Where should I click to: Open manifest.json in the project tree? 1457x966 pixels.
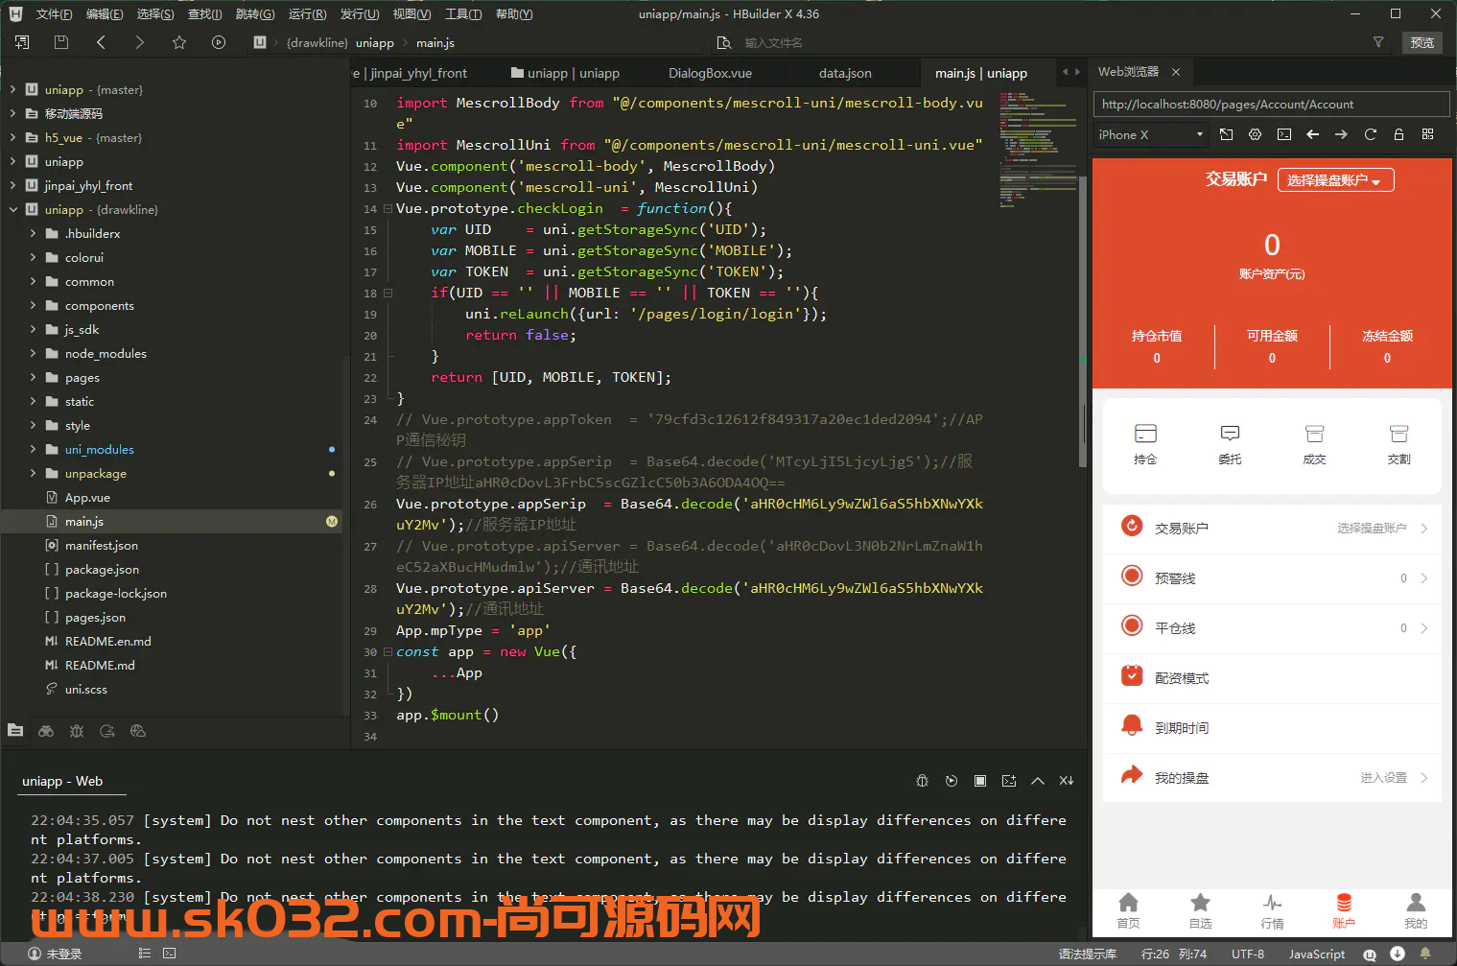pos(102,545)
